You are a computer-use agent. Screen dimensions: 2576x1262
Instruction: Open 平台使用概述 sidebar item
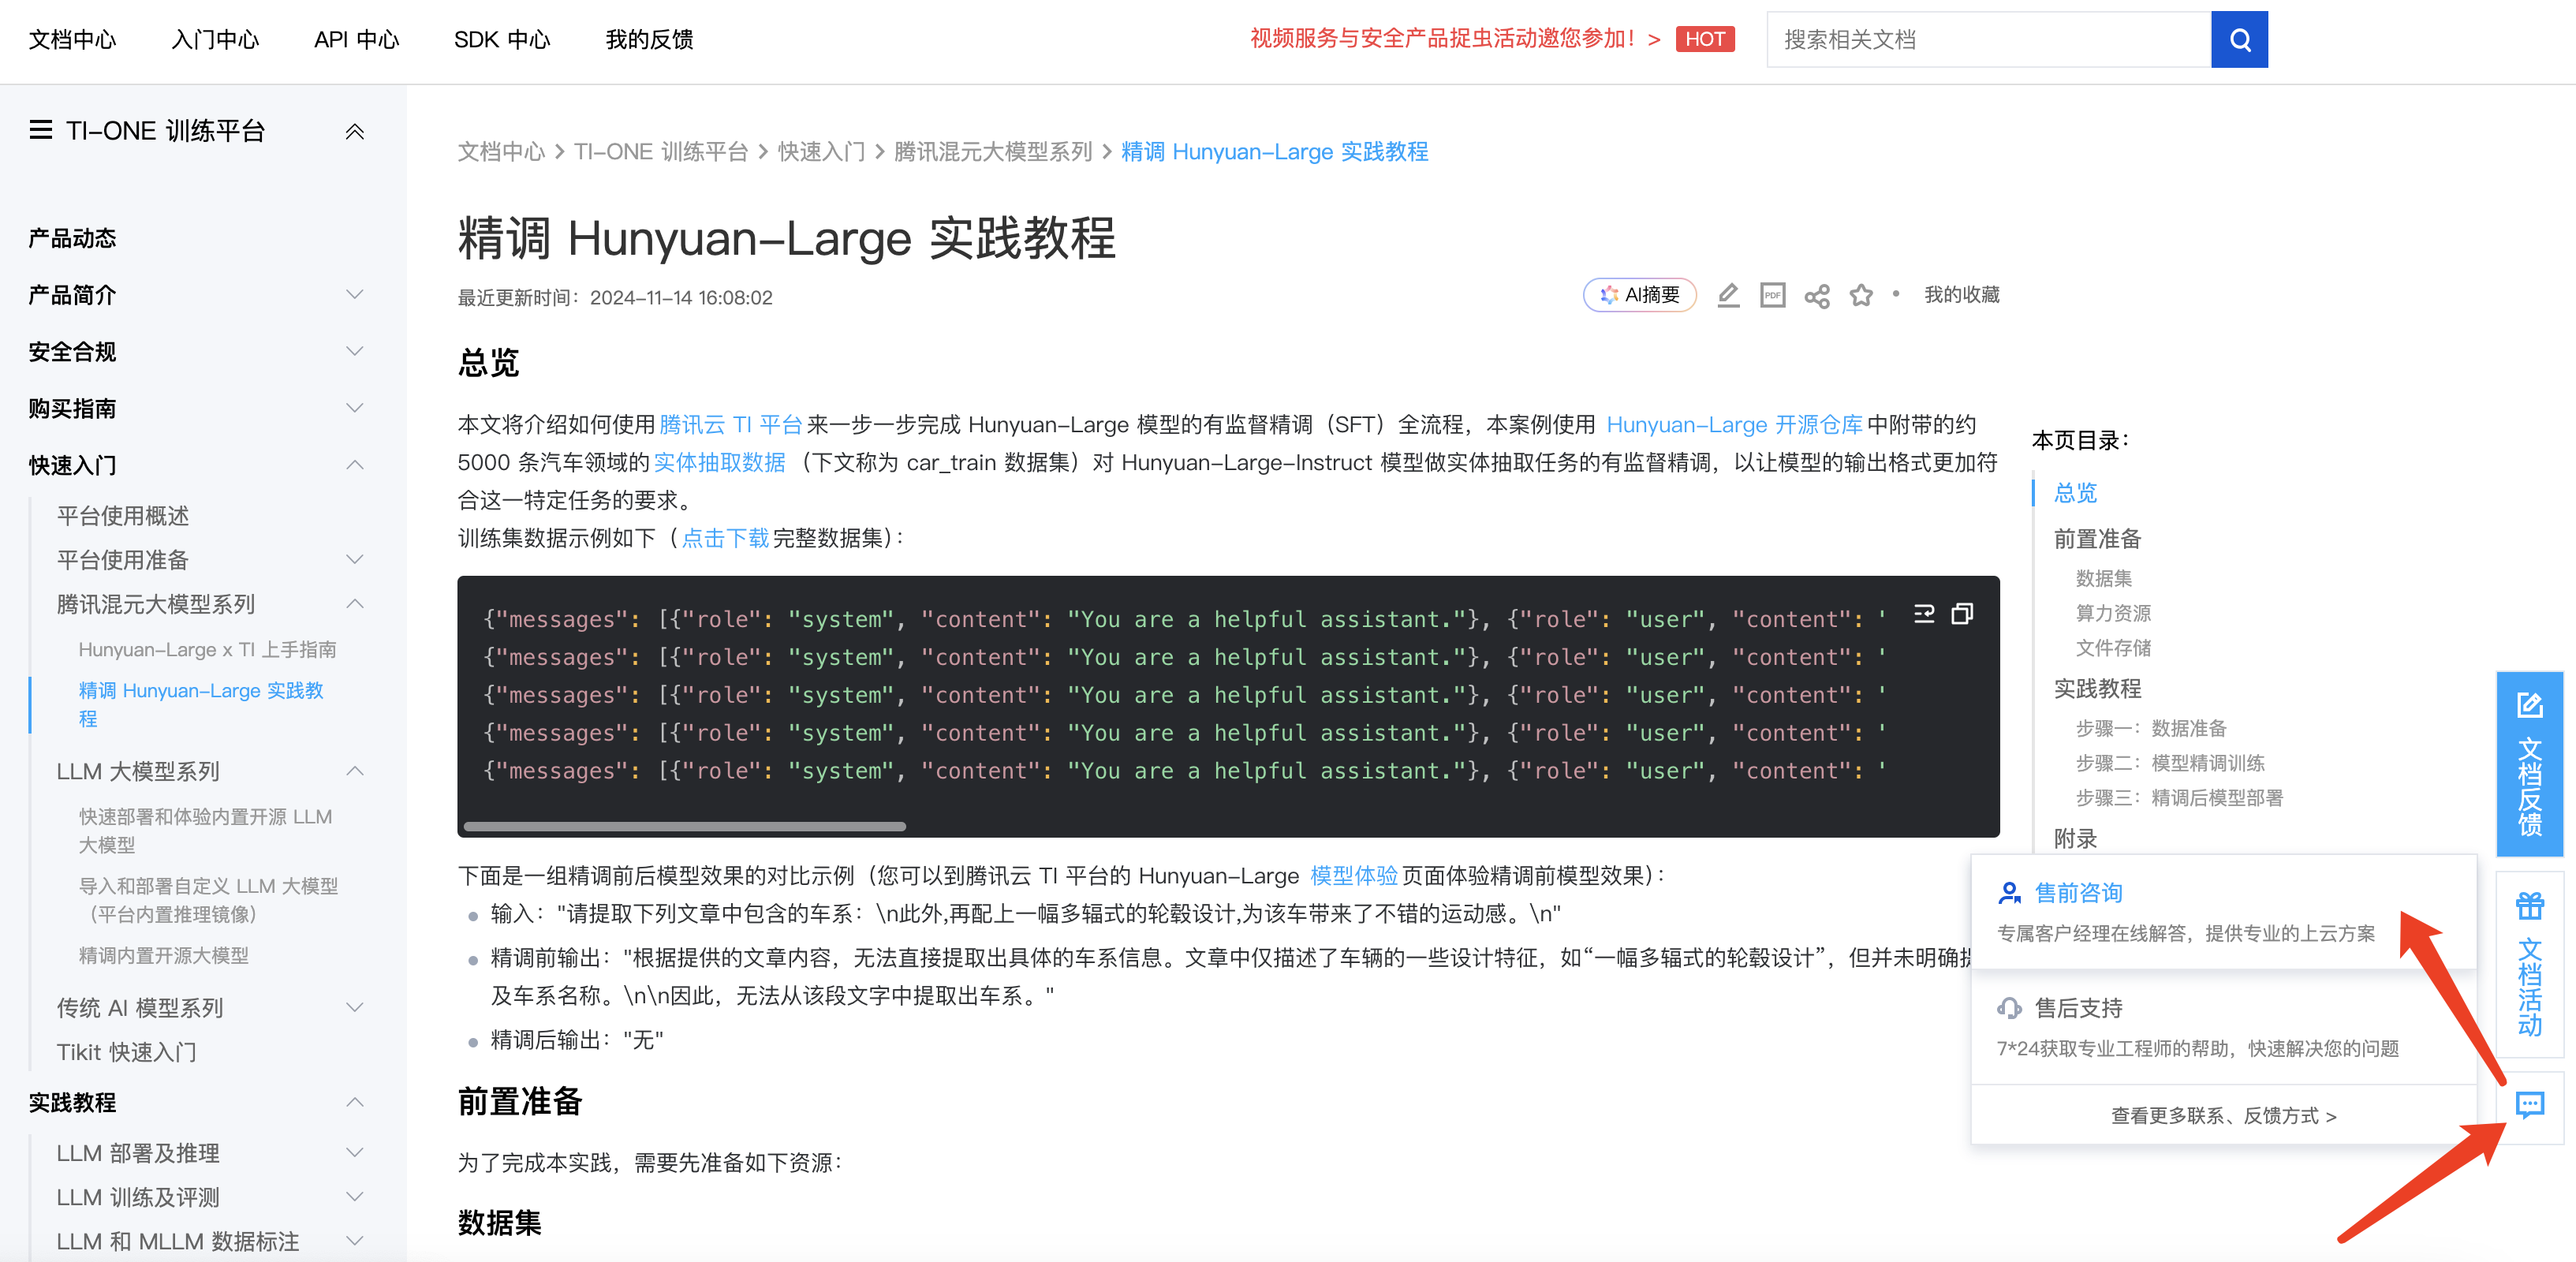tap(123, 516)
